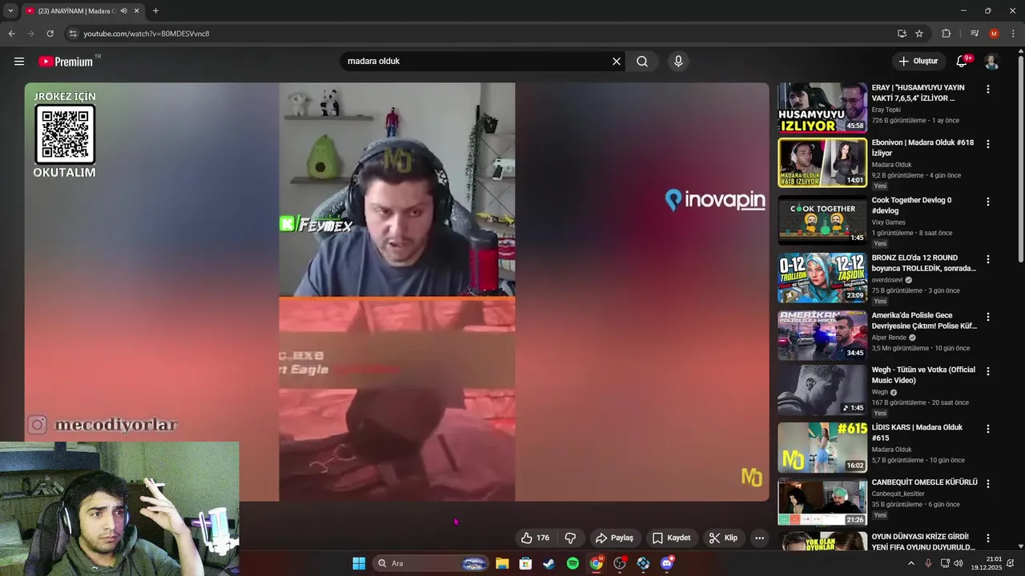Image resolution: width=1025 pixels, height=576 pixels.
Task: Open Discord from the taskbar
Action: (x=667, y=563)
